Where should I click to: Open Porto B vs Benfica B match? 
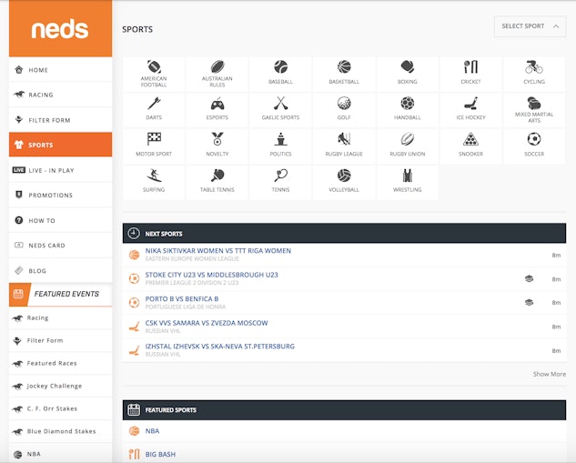182,298
